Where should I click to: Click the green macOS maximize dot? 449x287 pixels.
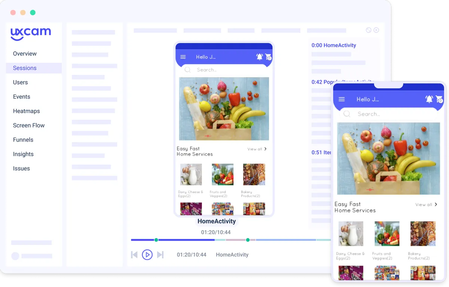(33, 13)
